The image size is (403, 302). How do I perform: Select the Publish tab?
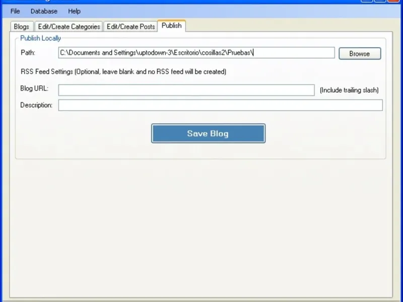click(172, 26)
